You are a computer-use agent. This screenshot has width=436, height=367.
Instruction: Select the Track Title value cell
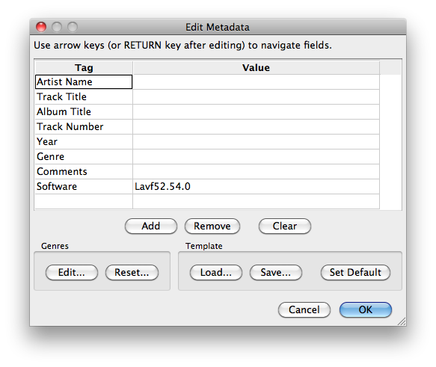256,97
